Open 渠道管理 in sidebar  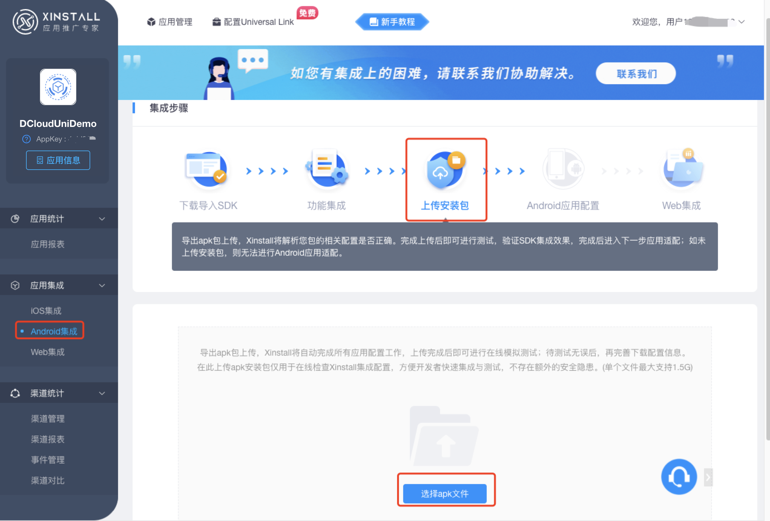click(48, 419)
